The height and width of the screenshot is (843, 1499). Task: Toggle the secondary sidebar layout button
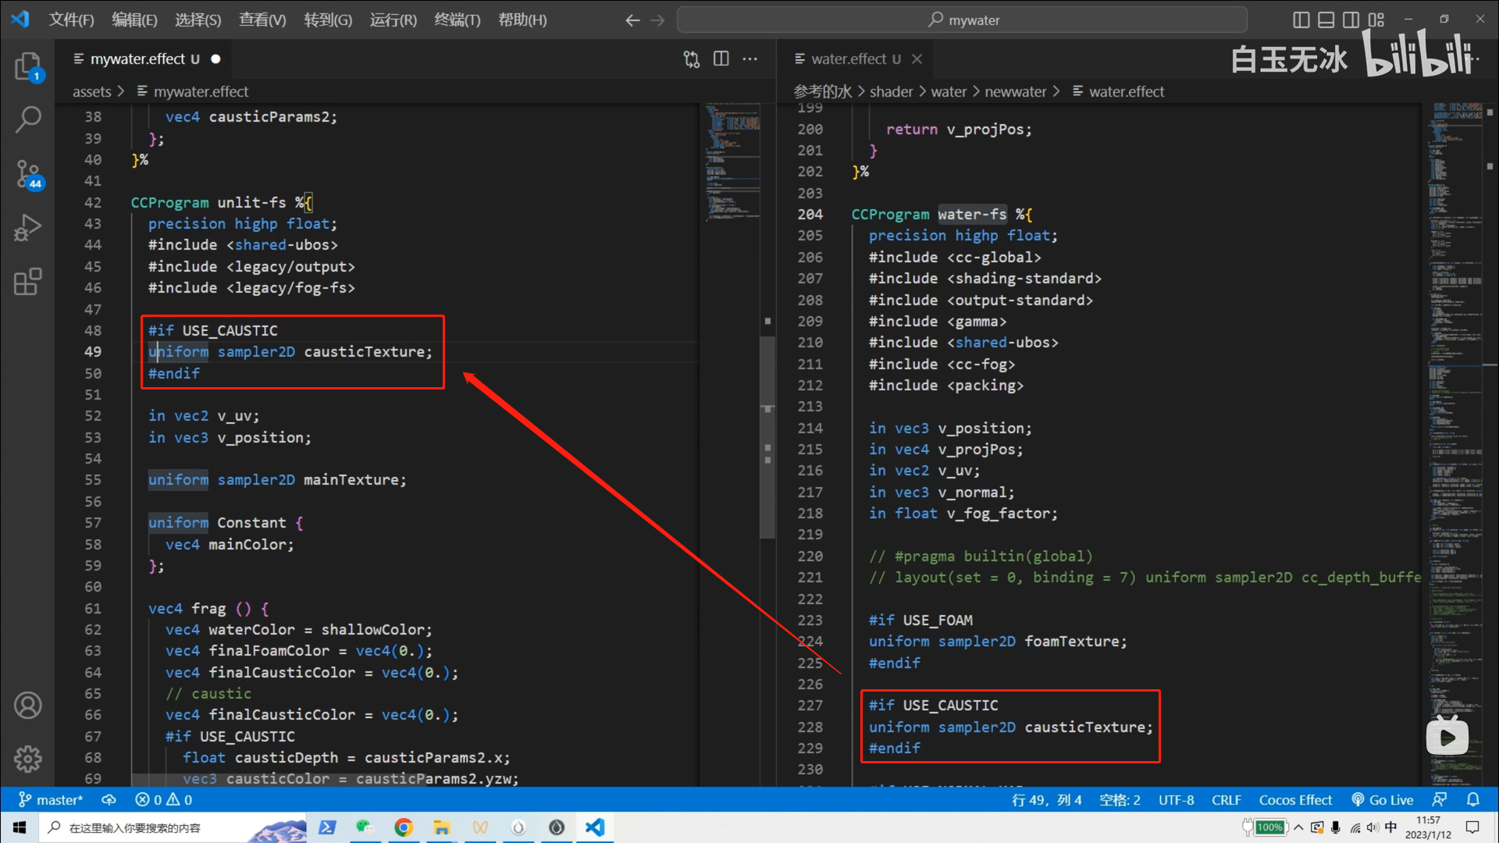(1351, 20)
